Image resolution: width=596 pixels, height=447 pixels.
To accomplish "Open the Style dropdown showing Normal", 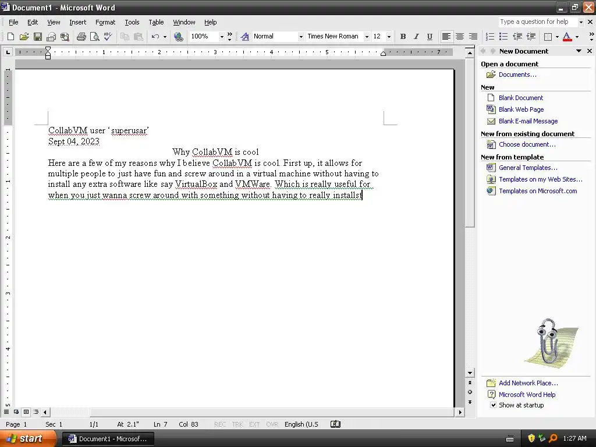I will tap(301, 37).
